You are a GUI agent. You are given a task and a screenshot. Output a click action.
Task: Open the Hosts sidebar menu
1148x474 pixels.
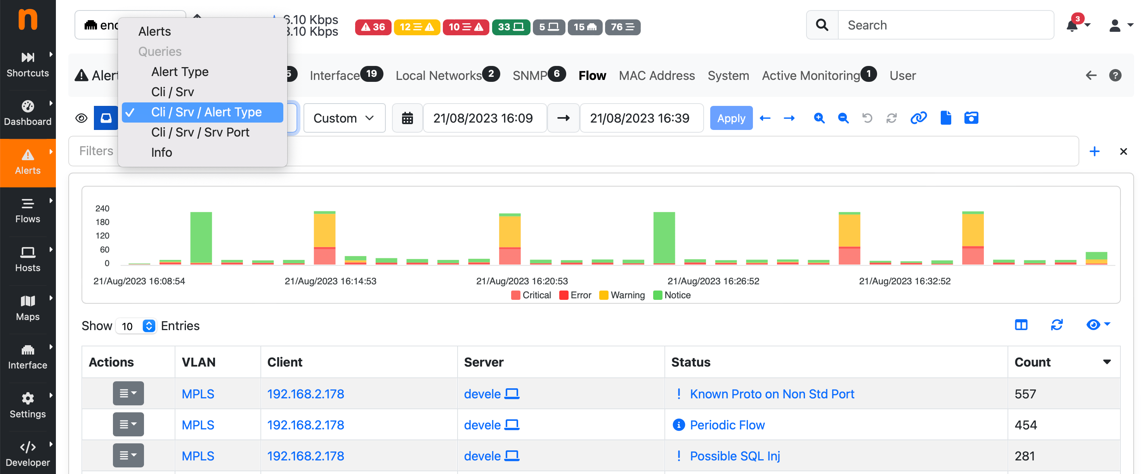click(x=28, y=259)
